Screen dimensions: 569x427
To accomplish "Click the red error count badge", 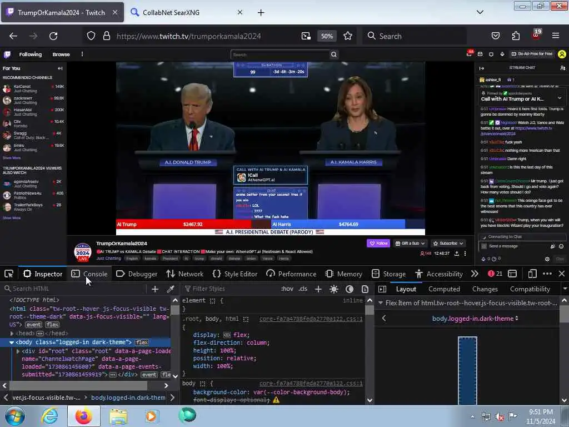I will [x=495, y=274].
